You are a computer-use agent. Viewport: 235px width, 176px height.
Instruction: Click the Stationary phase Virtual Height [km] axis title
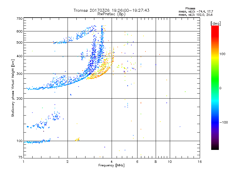[13, 88]
